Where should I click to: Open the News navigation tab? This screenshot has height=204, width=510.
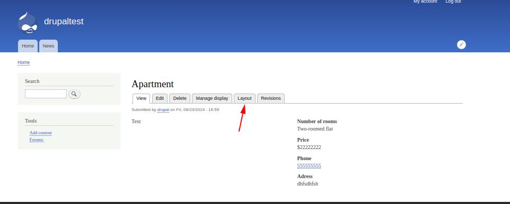click(x=48, y=46)
